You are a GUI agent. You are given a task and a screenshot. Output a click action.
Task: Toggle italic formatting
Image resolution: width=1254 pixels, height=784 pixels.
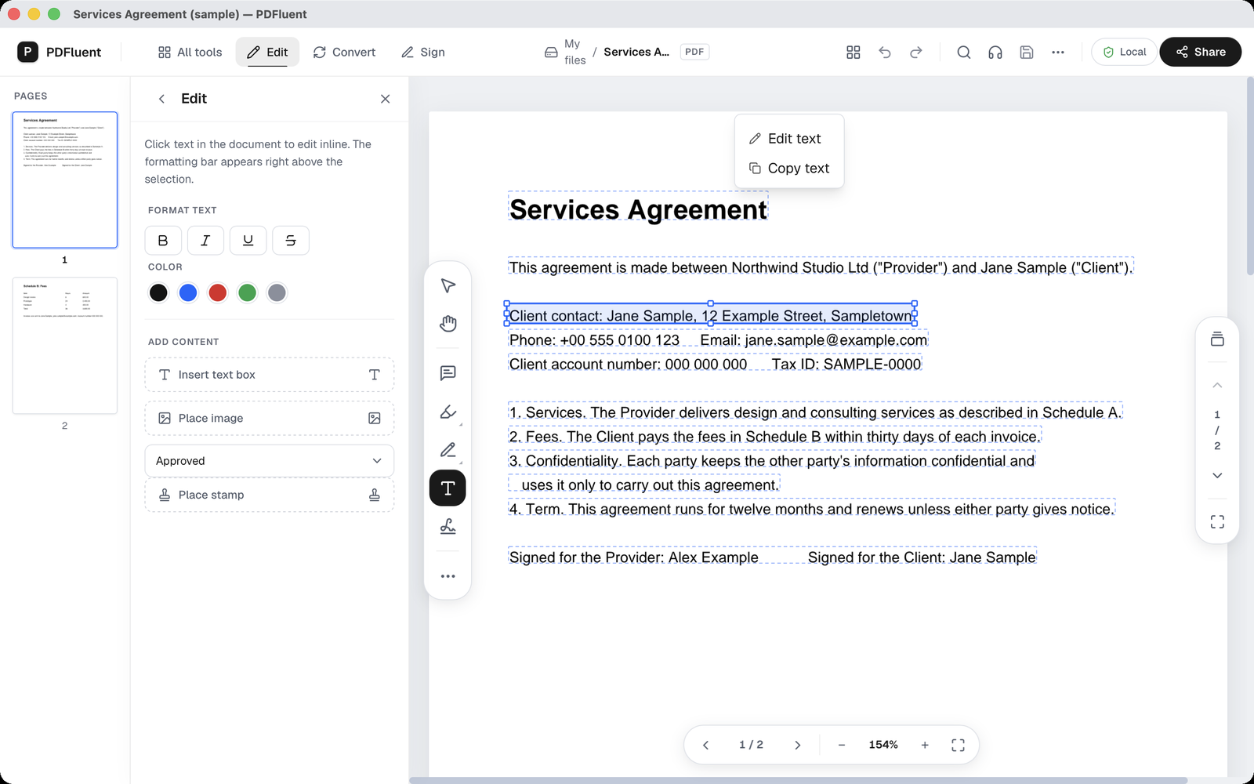tap(205, 241)
